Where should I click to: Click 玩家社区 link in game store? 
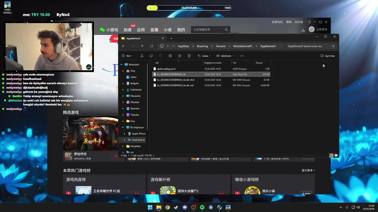click(x=277, y=22)
